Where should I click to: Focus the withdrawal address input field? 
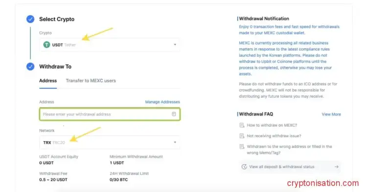[110, 114]
